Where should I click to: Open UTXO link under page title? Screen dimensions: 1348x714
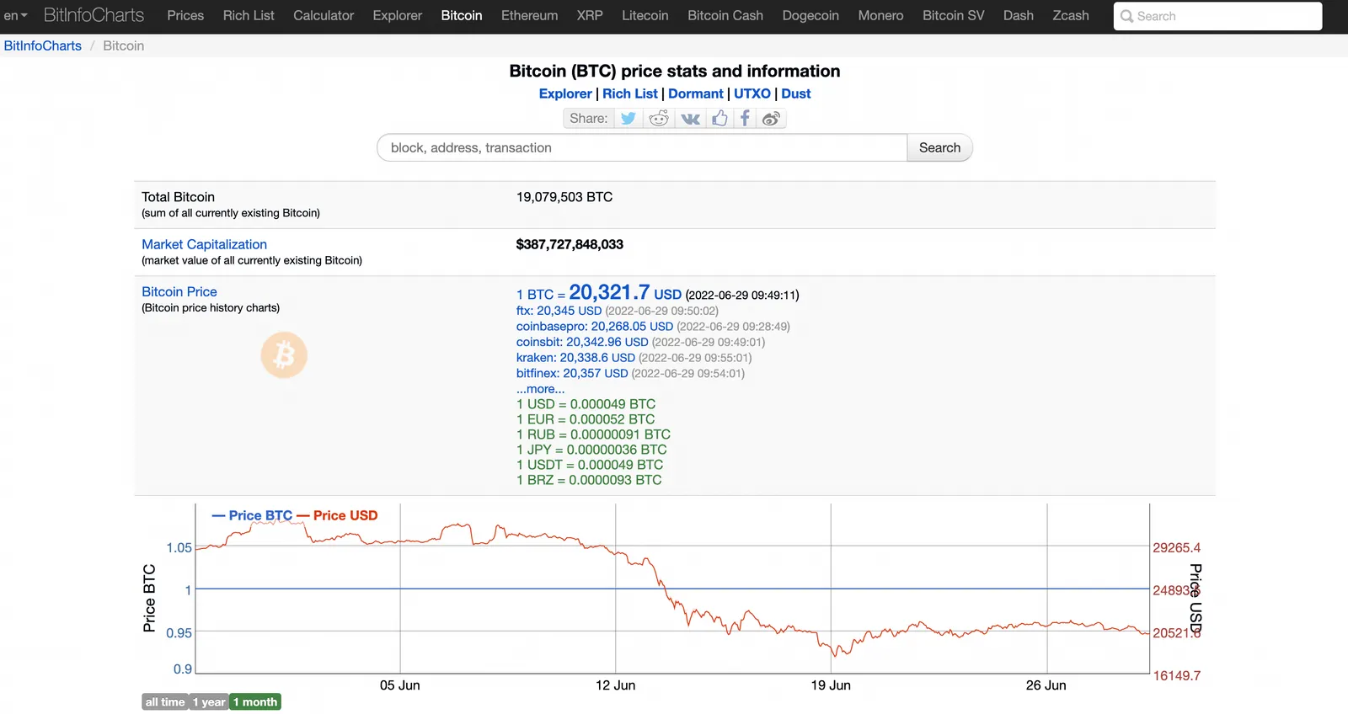[x=752, y=93]
